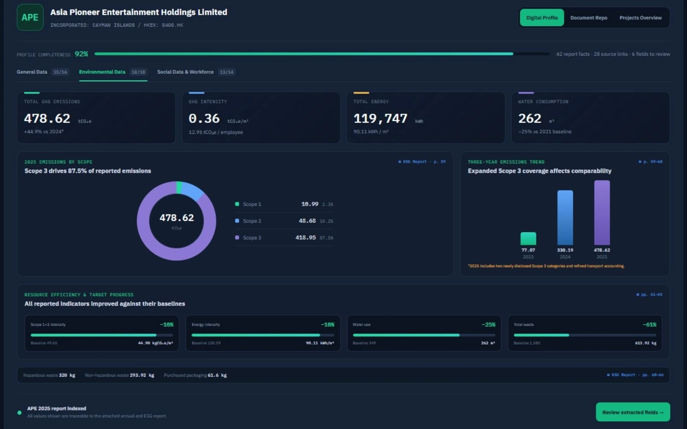Click the 'APE 2025 report indexed' status text

click(x=57, y=408)
